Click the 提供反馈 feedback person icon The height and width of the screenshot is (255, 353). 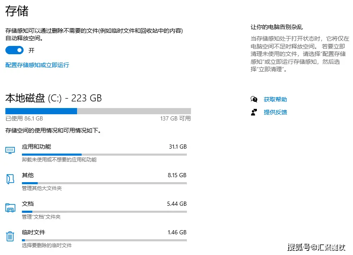pos(254,112)
